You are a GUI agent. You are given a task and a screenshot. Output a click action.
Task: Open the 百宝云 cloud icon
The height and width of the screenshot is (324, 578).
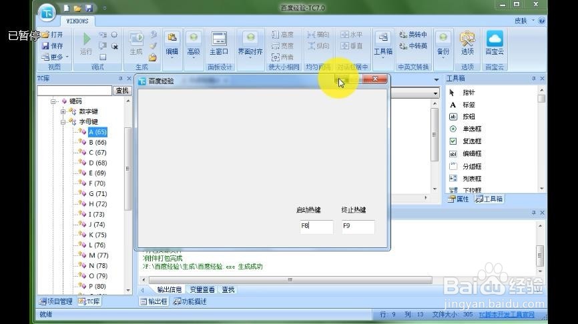point(495,43)
